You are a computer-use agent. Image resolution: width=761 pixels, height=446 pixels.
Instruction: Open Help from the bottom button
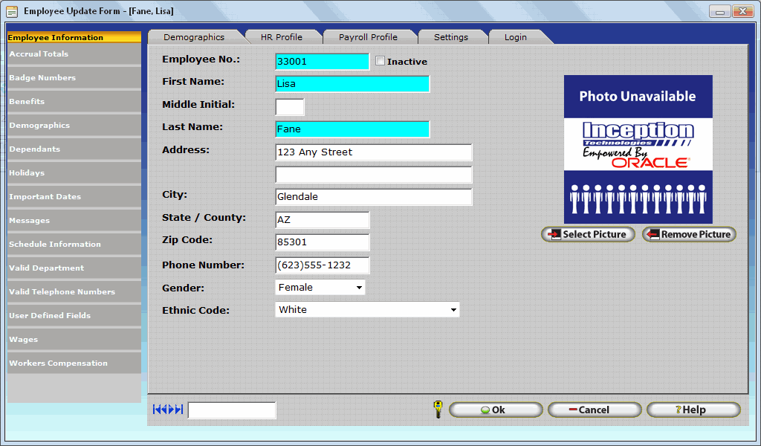click(x=693, y=410)
